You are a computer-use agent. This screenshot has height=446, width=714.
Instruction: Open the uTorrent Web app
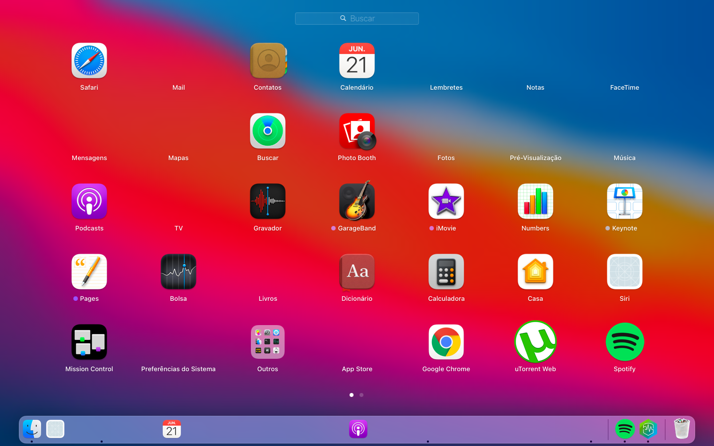pos(535,342)
